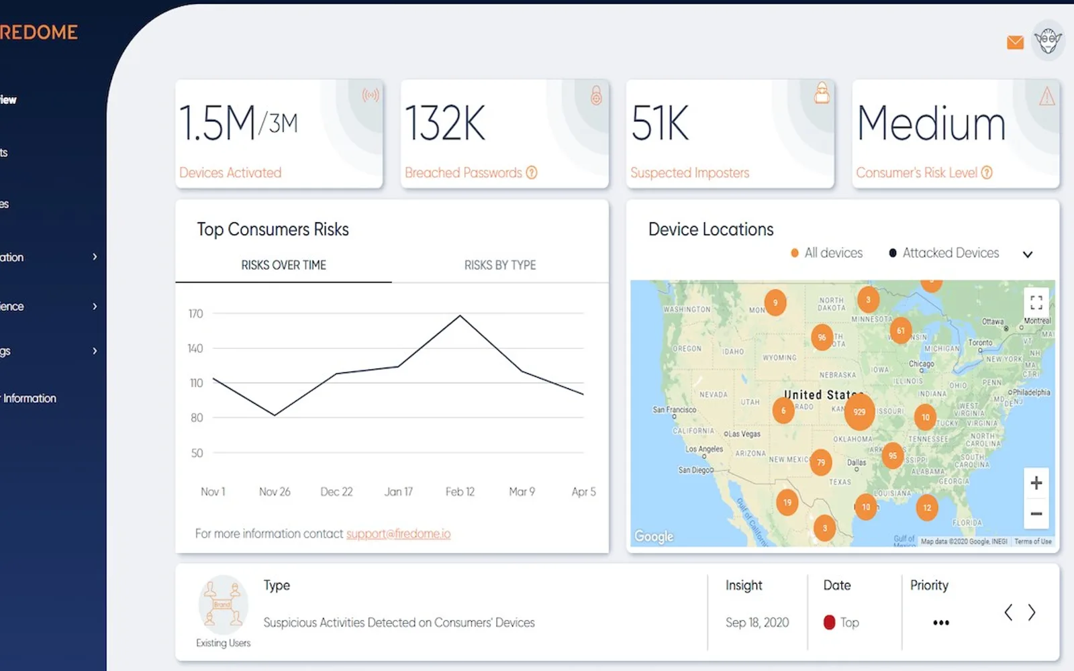The height and width of the screenshot is (671, 1074).
Task: Click the red Top priority dot
Action: click(x=829, y=623)
